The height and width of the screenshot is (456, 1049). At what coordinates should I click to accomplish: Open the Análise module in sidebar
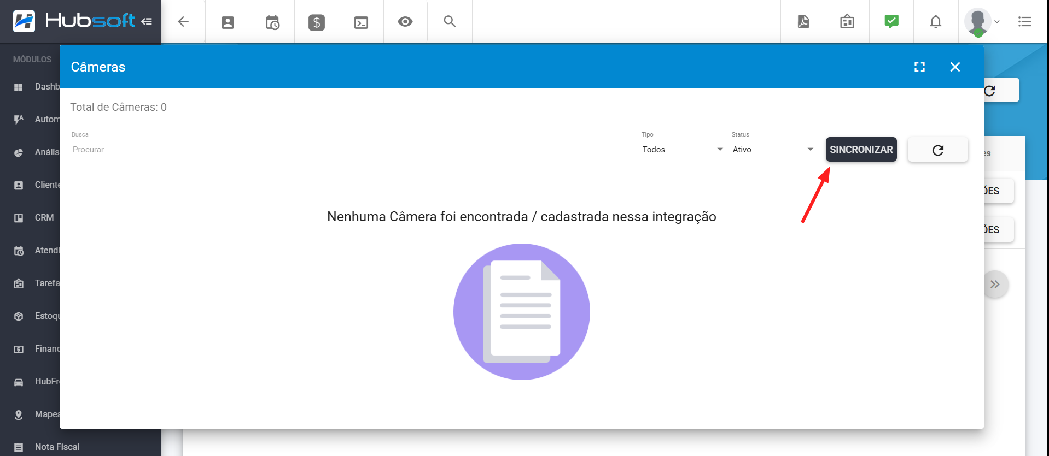(x=36, y=152)
